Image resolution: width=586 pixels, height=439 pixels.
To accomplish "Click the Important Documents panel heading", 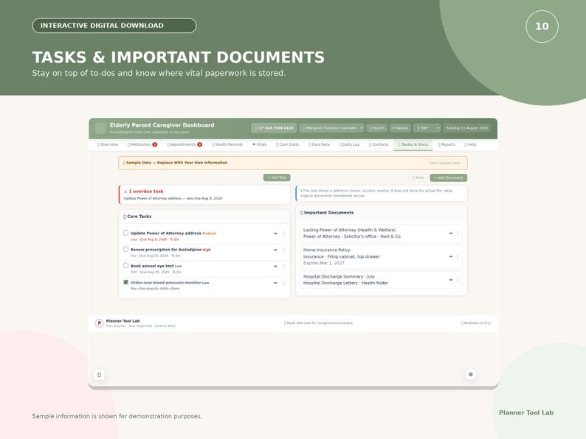I will [x=327, y=213].
